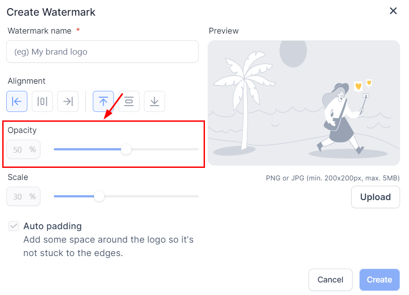The width and height of the screenshot is (409, 295).
Task: Align watermark to the top
Action: point(103,102)
